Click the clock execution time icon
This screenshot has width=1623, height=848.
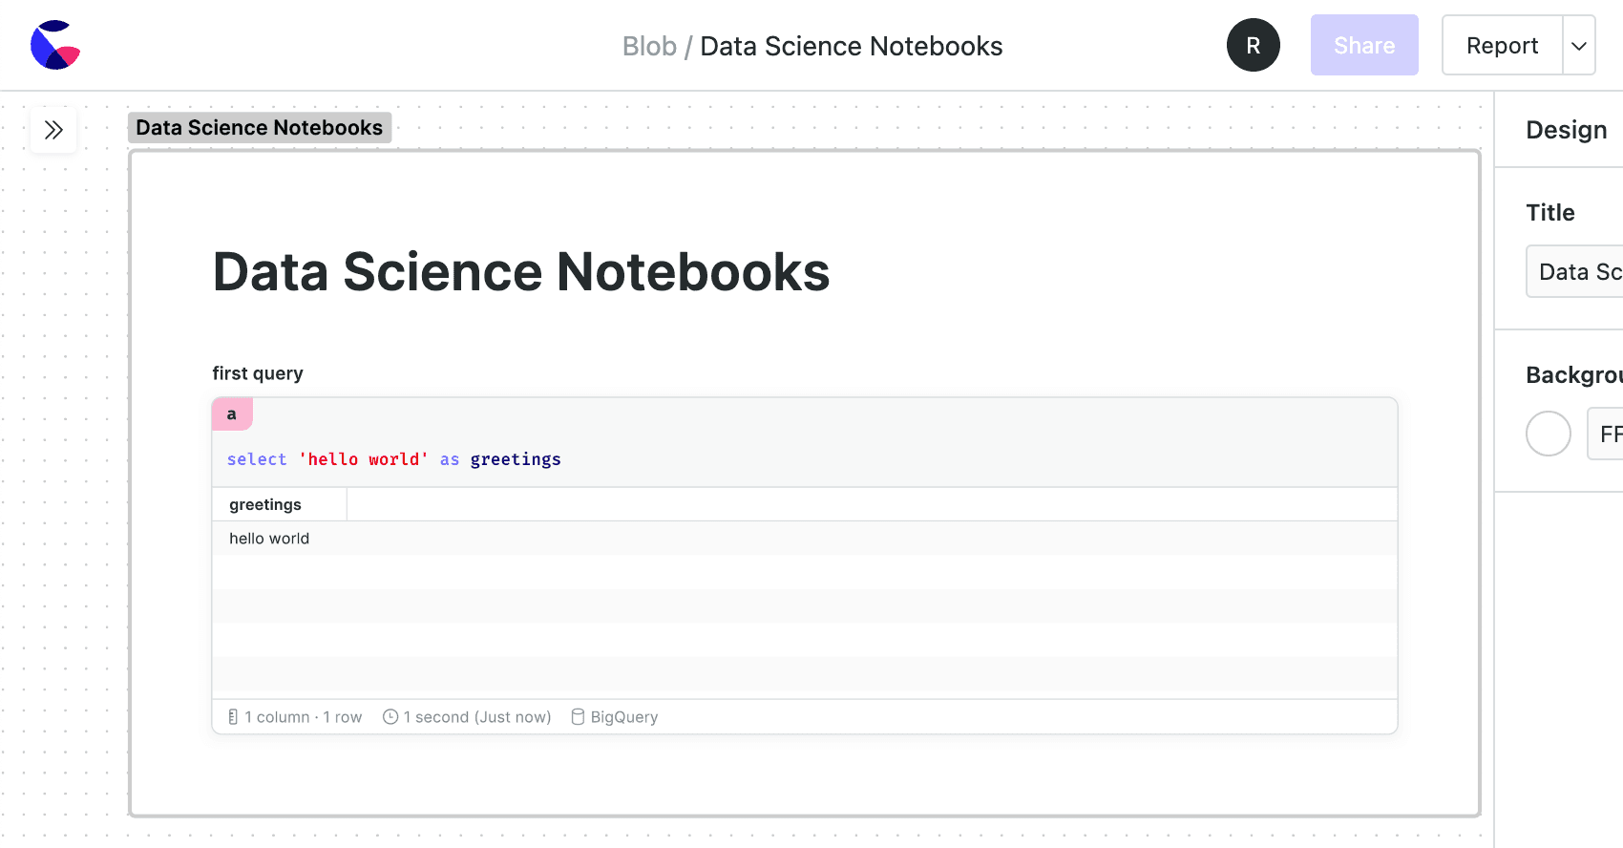pos(390,717)
